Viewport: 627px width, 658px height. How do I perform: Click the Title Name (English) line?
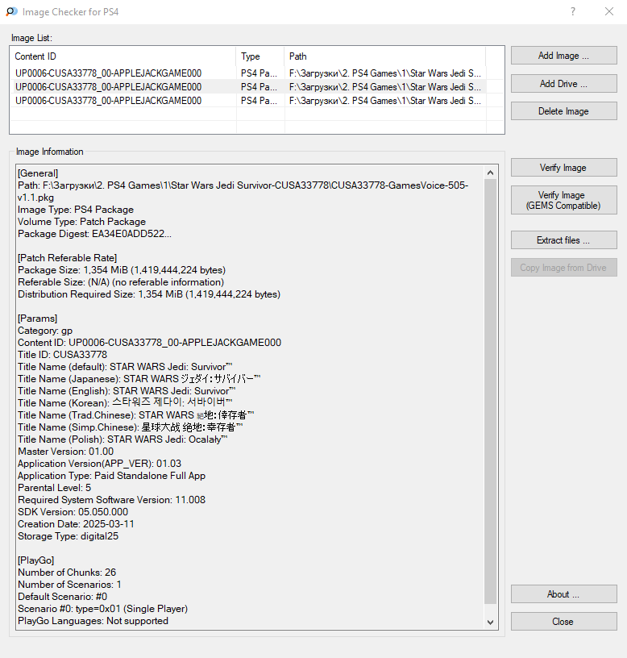point(127,391)
